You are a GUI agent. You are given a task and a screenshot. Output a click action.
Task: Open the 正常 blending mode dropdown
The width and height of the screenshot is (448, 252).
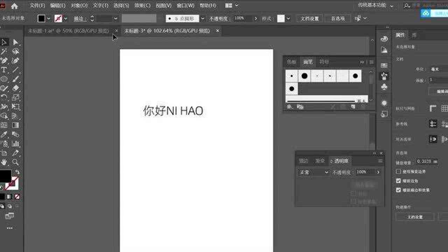314,172
